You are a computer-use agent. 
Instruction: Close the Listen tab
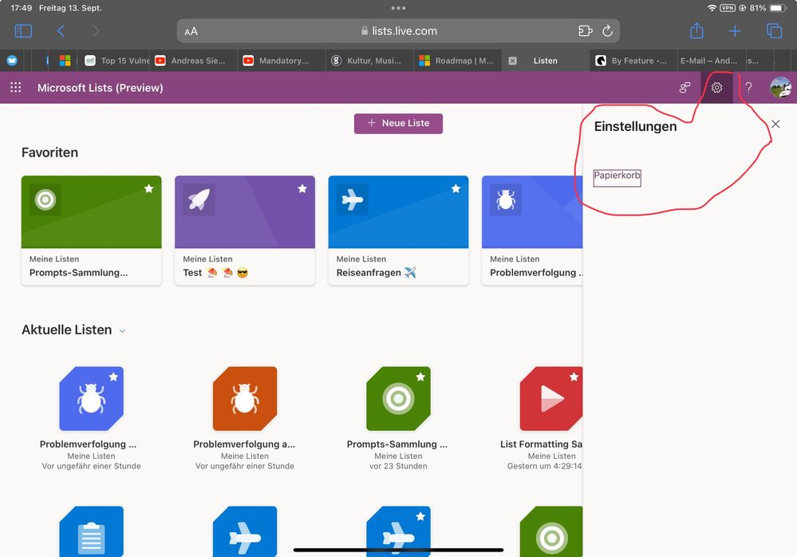coord(513,61)
